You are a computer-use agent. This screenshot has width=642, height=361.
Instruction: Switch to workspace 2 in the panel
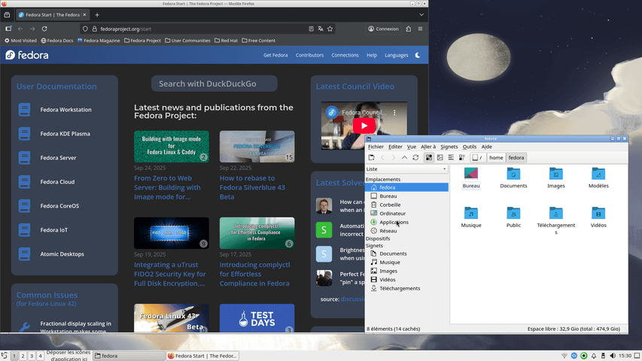23,356
